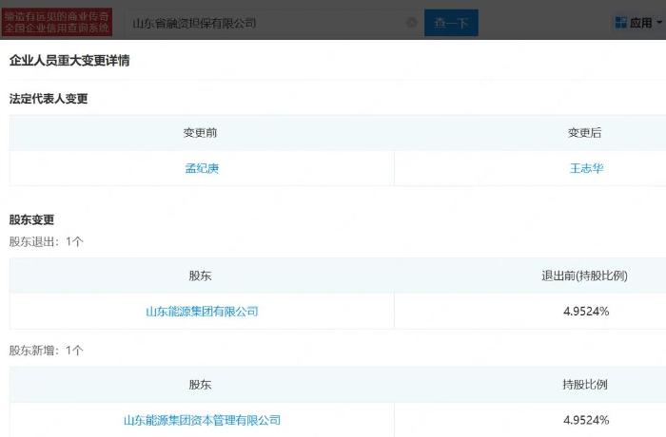Screen dimensions: 666x437
Task: Open the 孟纪庚 person link
Action: pyautogui.click(x=202, y=168)
